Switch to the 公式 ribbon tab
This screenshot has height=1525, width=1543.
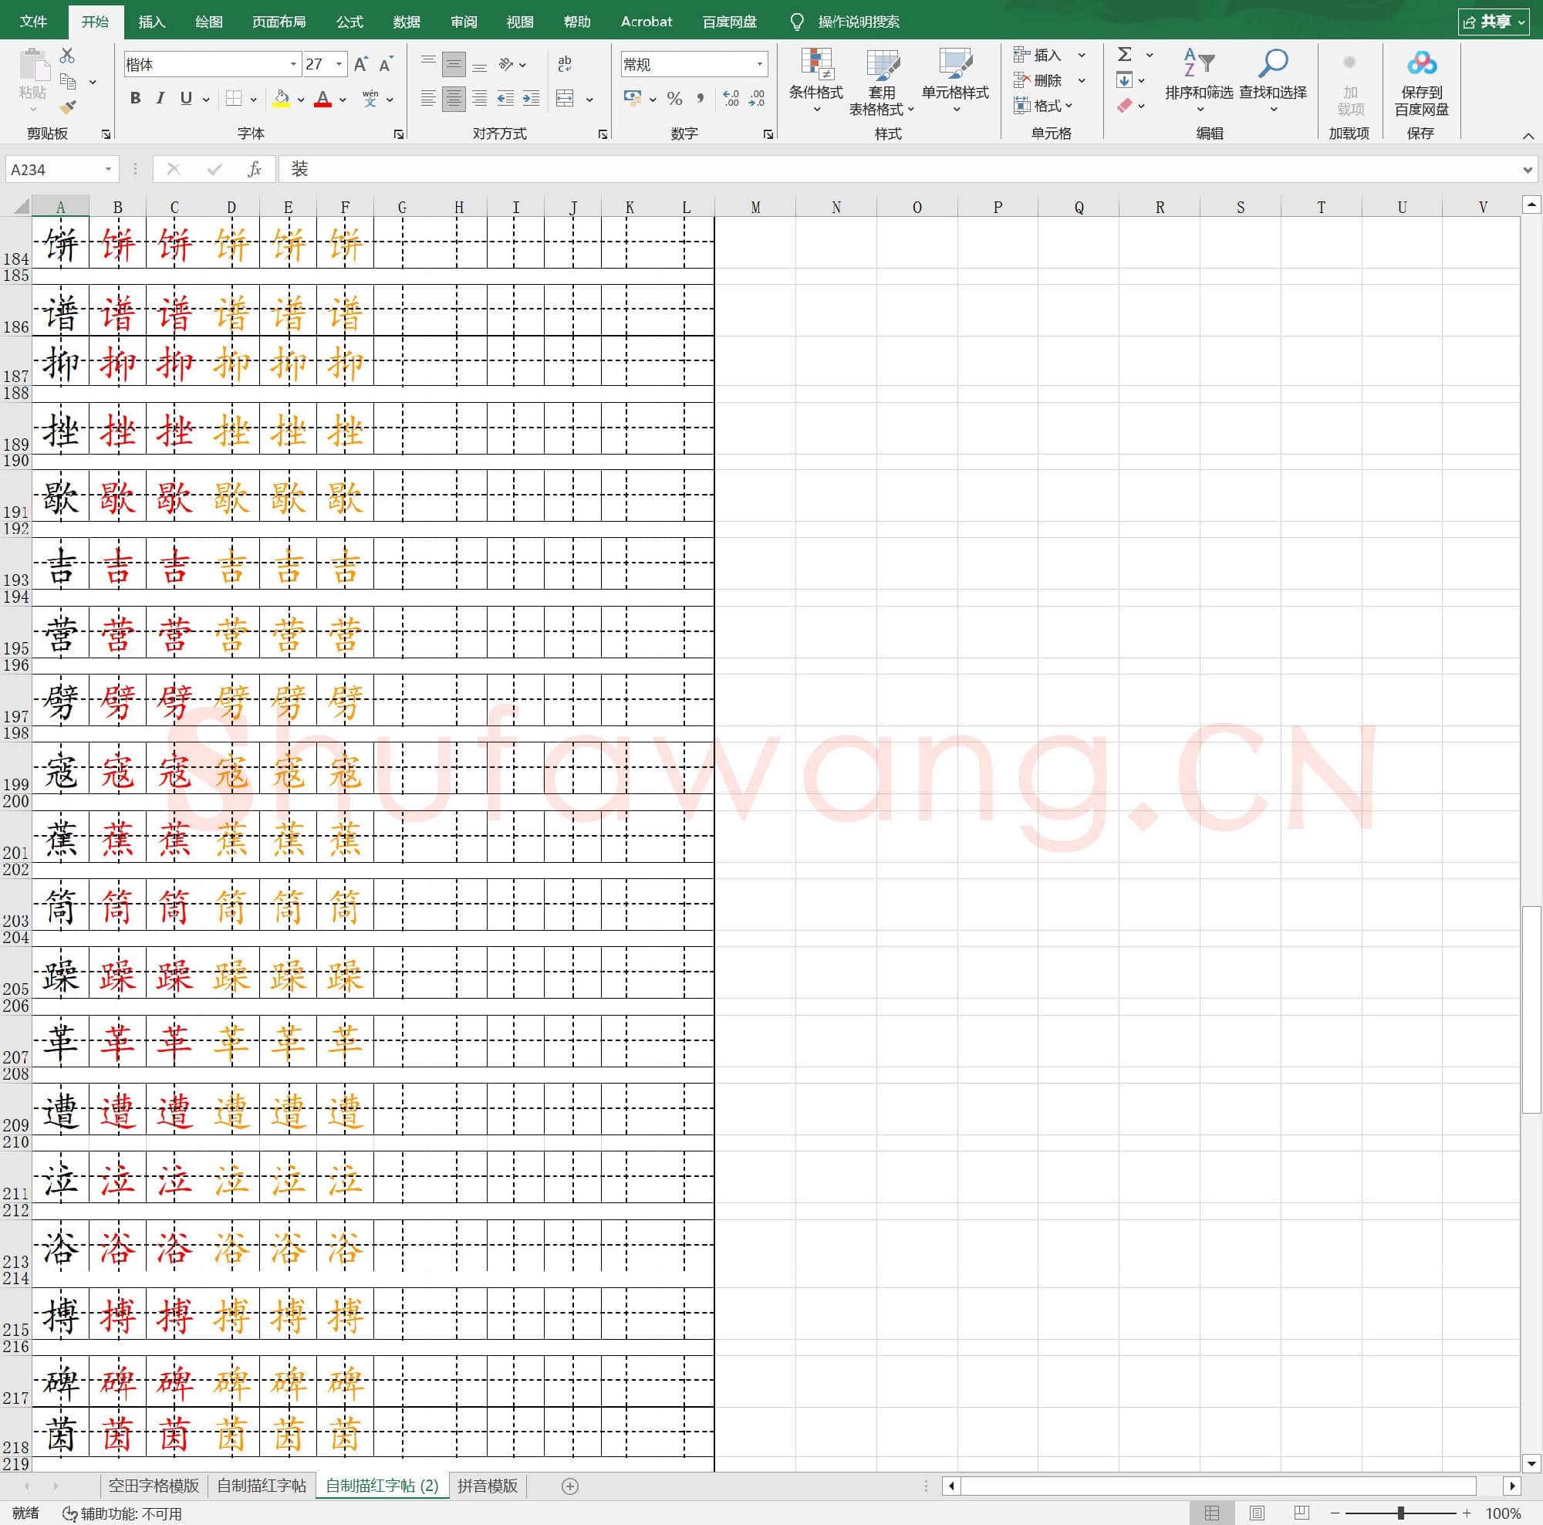coord(347,22)
